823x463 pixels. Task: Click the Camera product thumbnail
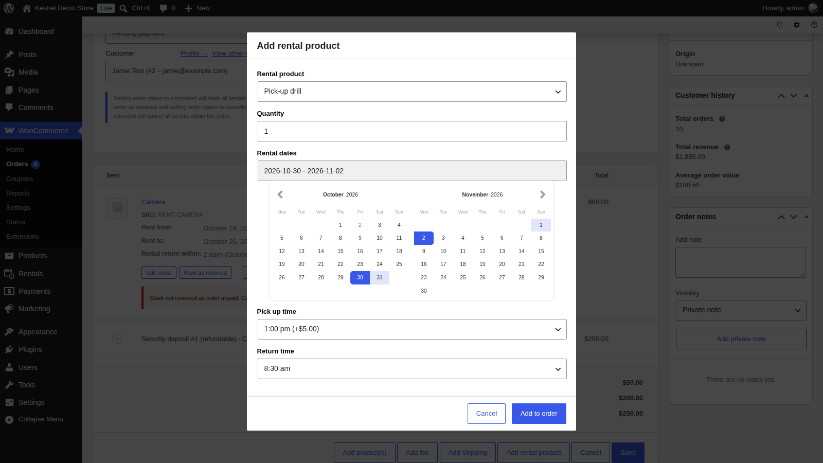[117, 208]
